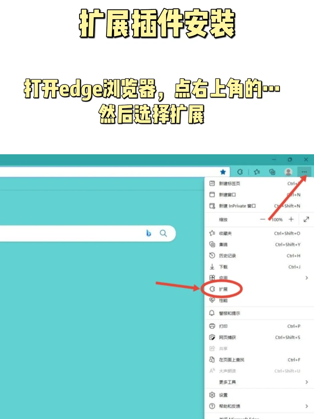
Task: Expand the 应用 submenu arrow
Action: [x=307, y=278]
